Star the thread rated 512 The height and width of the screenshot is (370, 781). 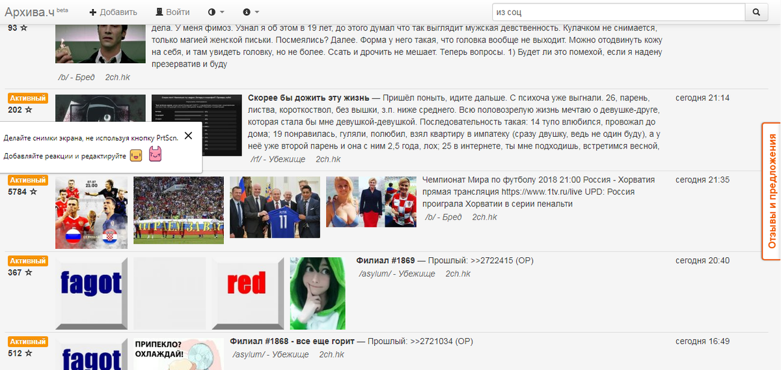(x=29, y=353)
